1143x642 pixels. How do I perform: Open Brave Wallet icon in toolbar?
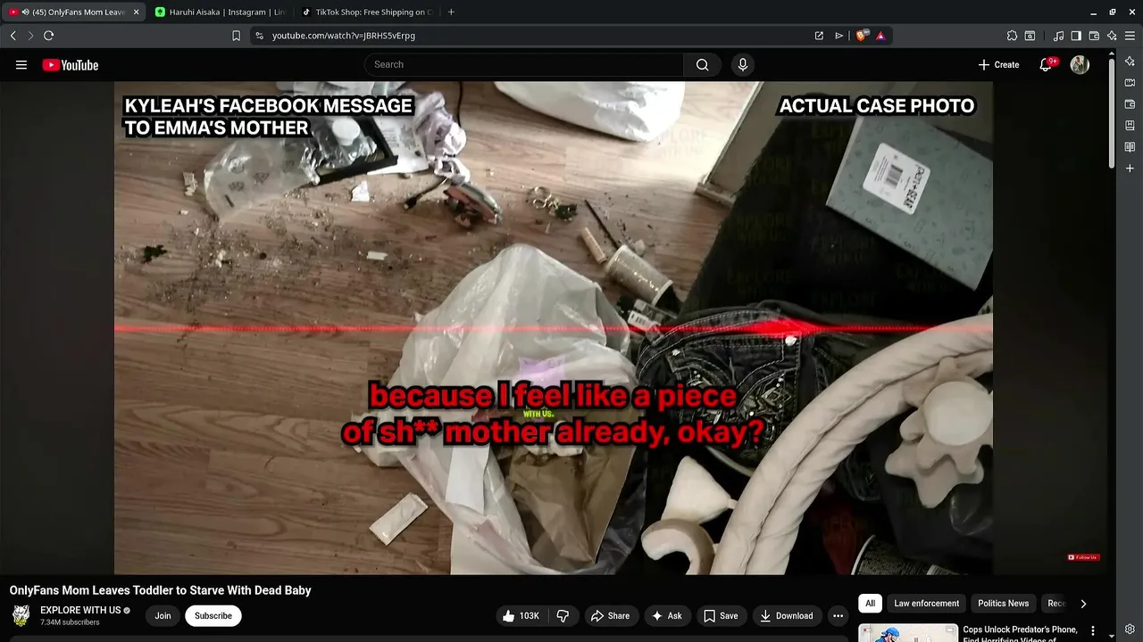click(1094, 36)
